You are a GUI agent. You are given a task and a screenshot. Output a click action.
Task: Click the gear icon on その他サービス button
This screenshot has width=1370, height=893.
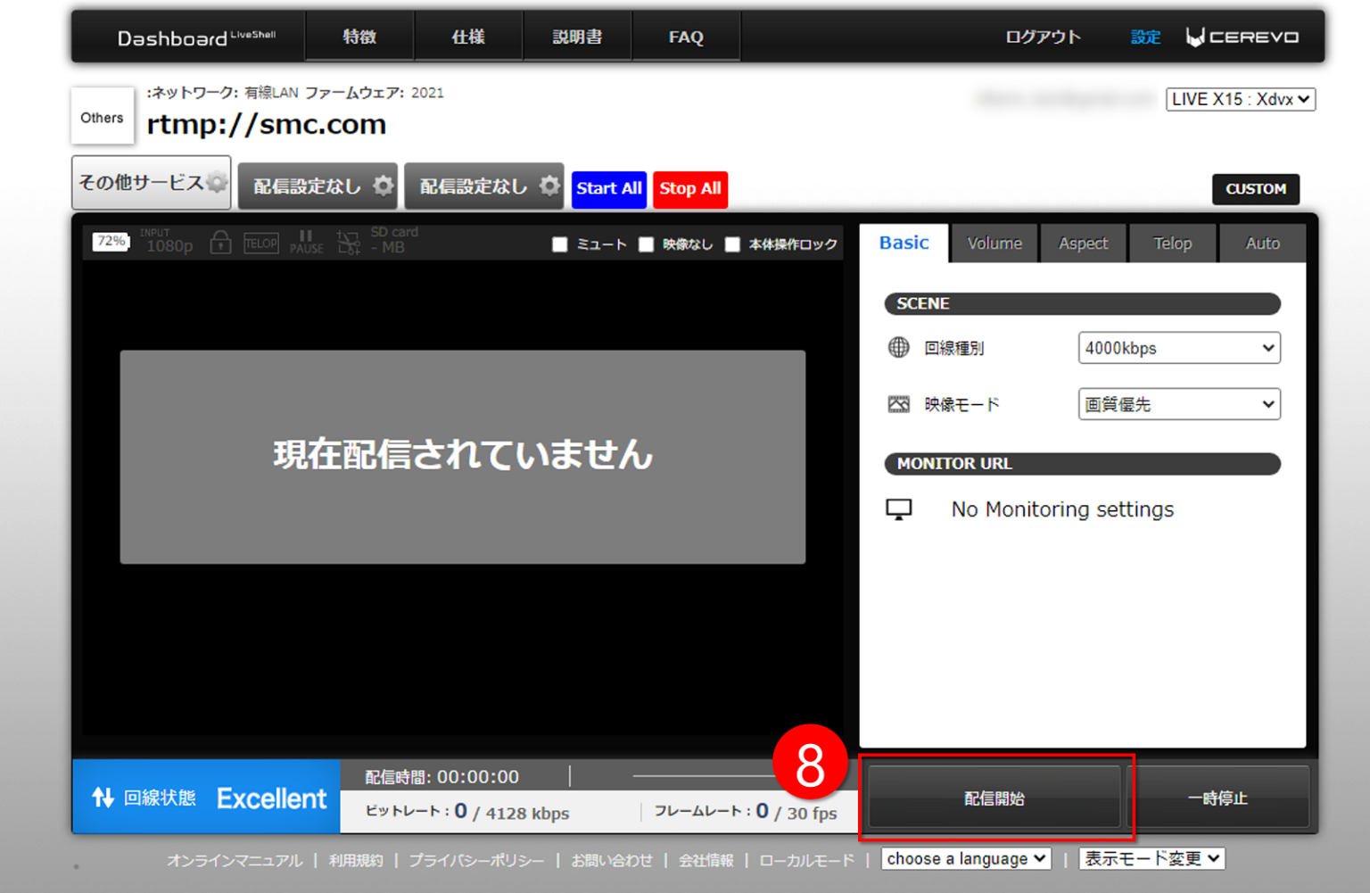[216, 182]
